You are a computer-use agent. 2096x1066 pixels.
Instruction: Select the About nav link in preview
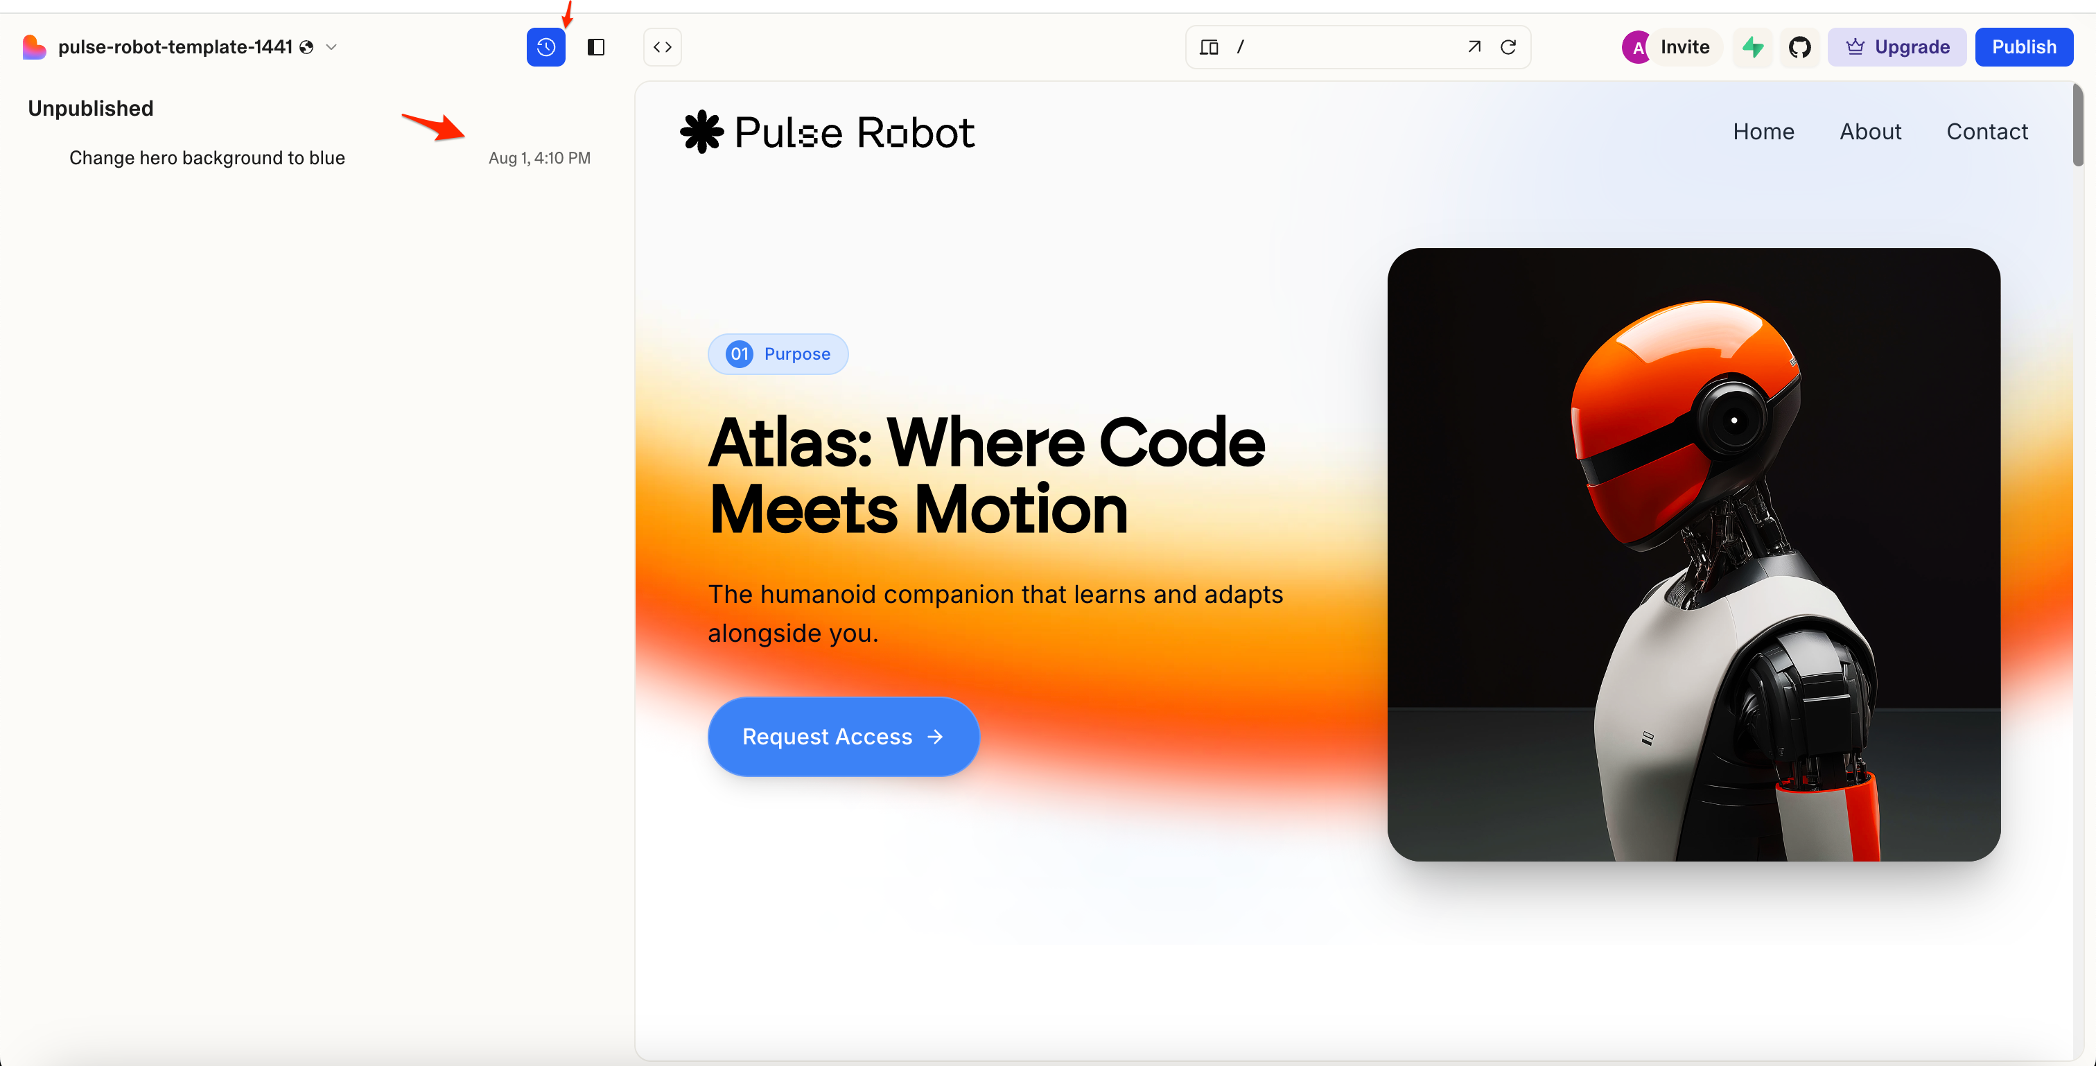tap(1870, 132)
